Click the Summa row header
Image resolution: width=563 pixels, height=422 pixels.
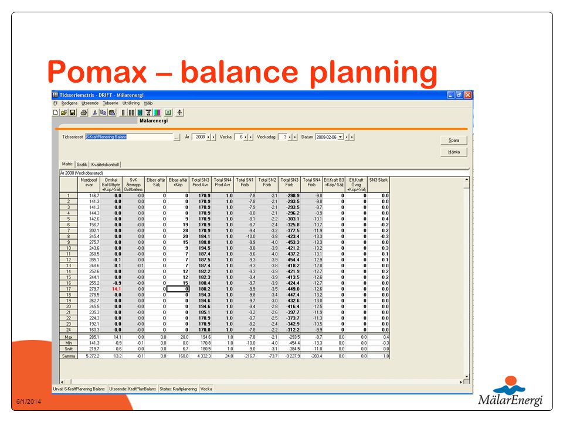(x=69, y=356)
